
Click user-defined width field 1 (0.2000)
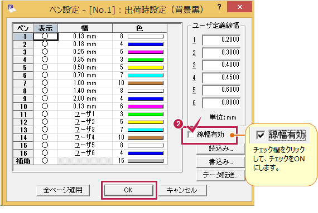pos(221,40)
